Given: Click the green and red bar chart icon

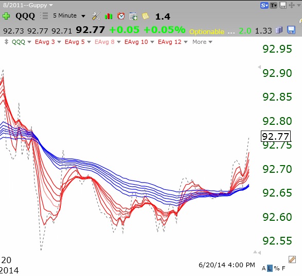Looking at the screenshot, I should (x=109, y=16).
